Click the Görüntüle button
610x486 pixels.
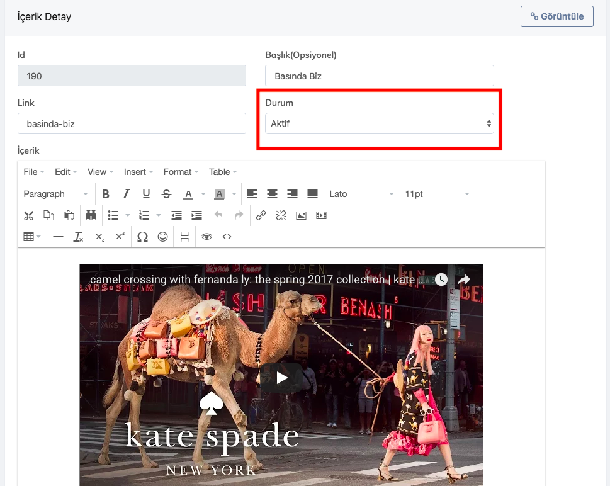(556, 16)
